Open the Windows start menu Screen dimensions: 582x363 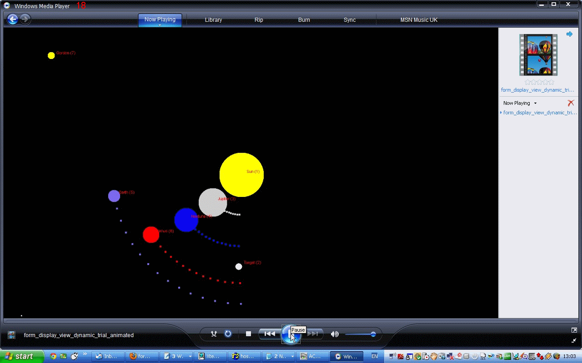(x=22, y=356)
